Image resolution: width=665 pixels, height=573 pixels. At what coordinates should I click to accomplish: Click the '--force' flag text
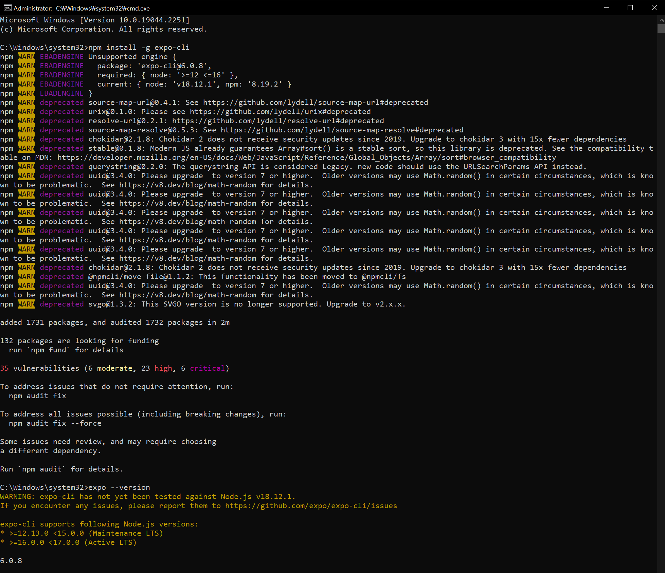[86, 423]
